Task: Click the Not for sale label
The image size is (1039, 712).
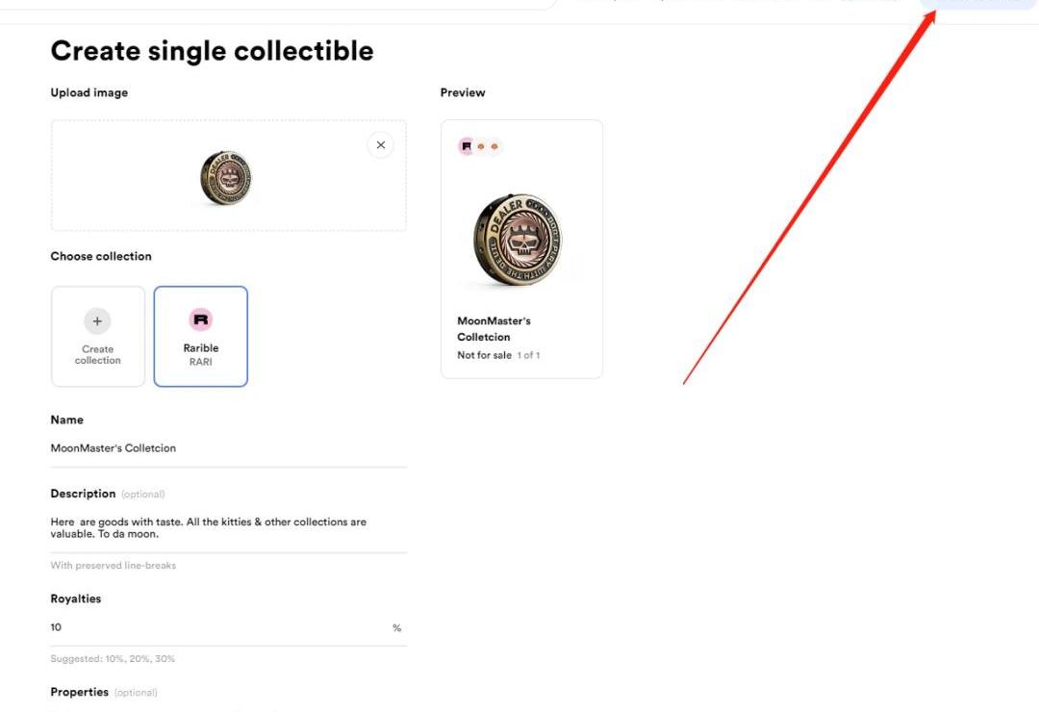Action: [x=484, y=356]
